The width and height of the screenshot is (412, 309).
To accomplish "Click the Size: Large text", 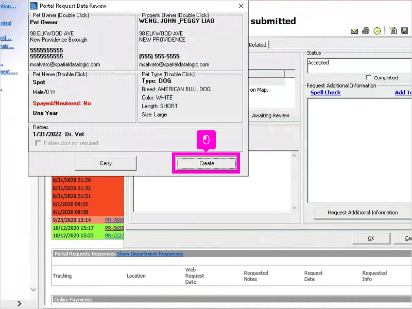I will 154,114.
